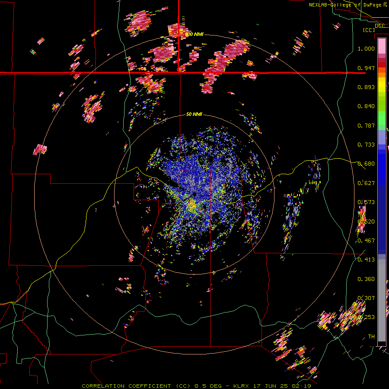Select the 1.000 value on color scale
The width and height of the screenshot is (389, 389).
(x=366, y=48)
